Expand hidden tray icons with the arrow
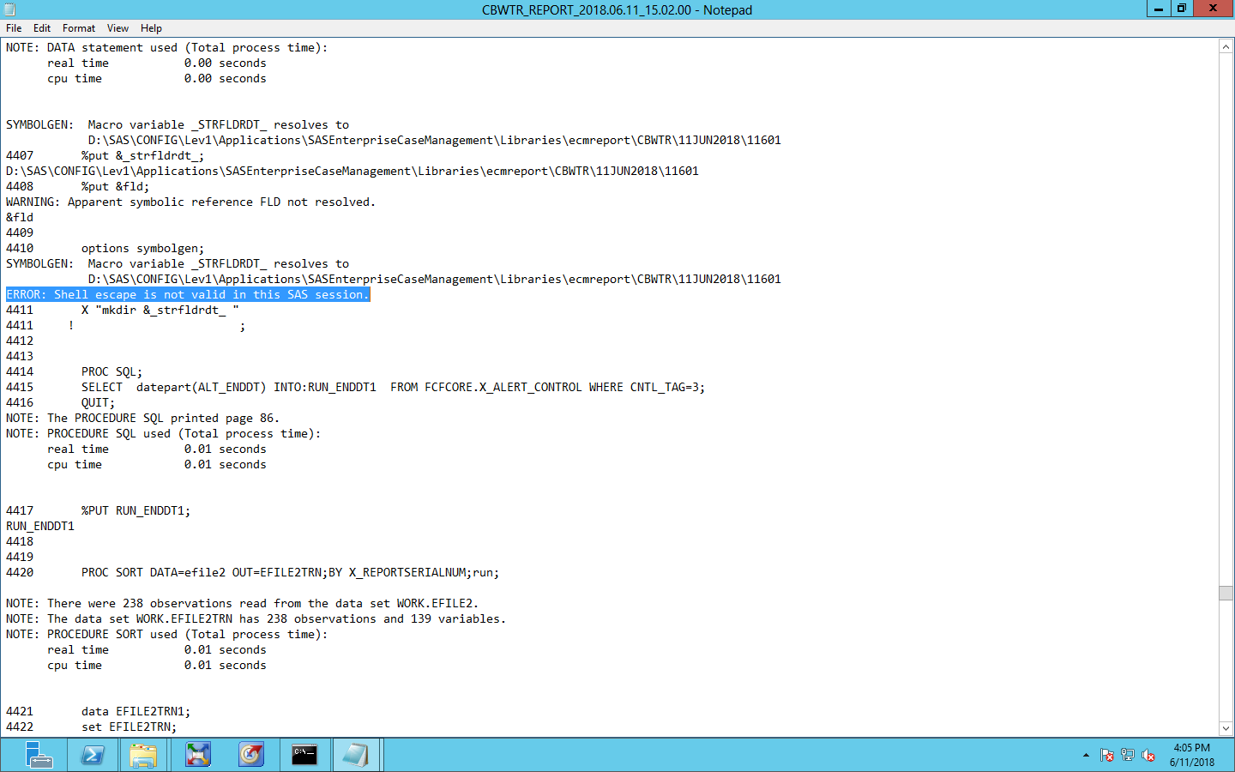This screenshot has width=1235, height=772. [x=1087, y=756]
